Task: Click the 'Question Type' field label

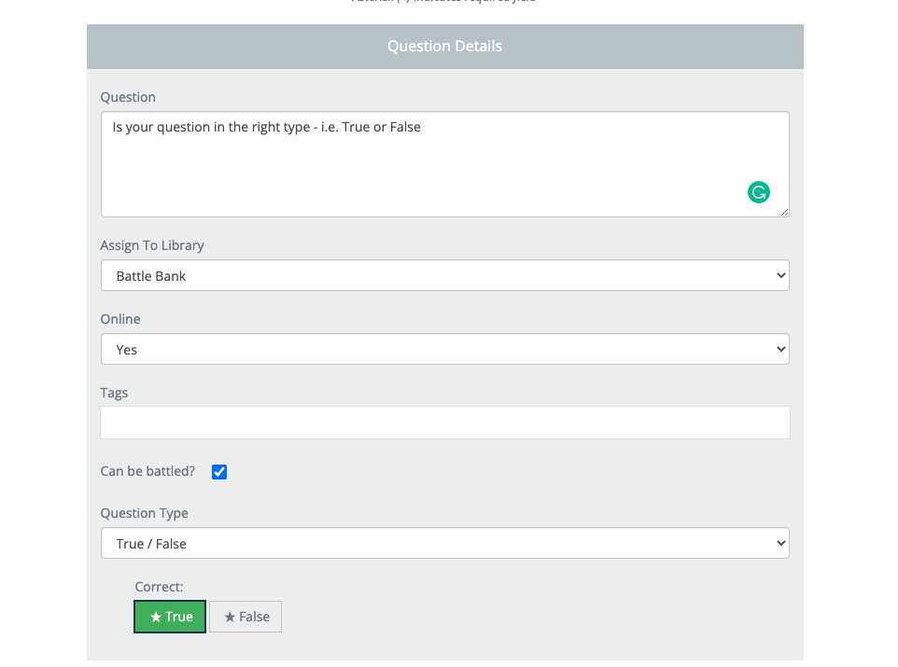Action: point(144,513)
